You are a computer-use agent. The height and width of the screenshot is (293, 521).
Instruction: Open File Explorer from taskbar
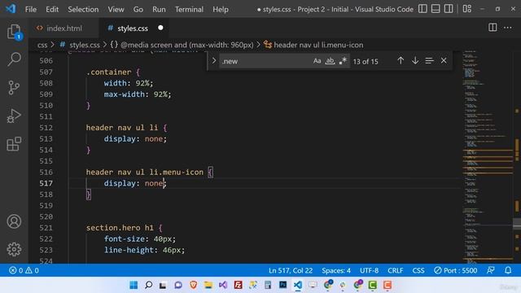[208, 285]
